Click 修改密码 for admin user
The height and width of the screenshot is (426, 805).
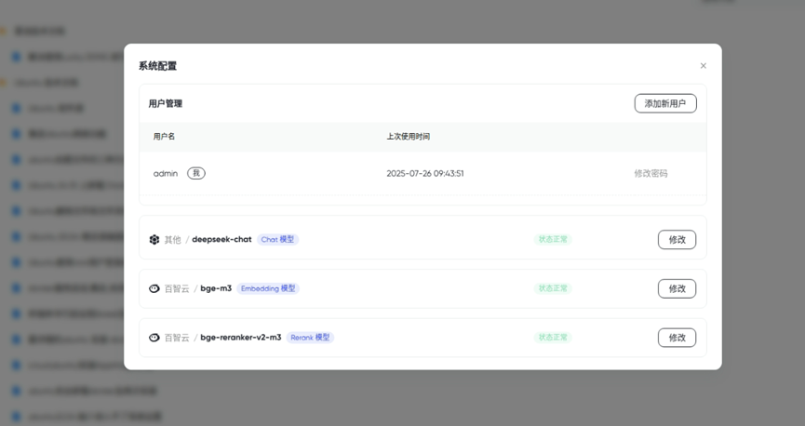[651, 174]
